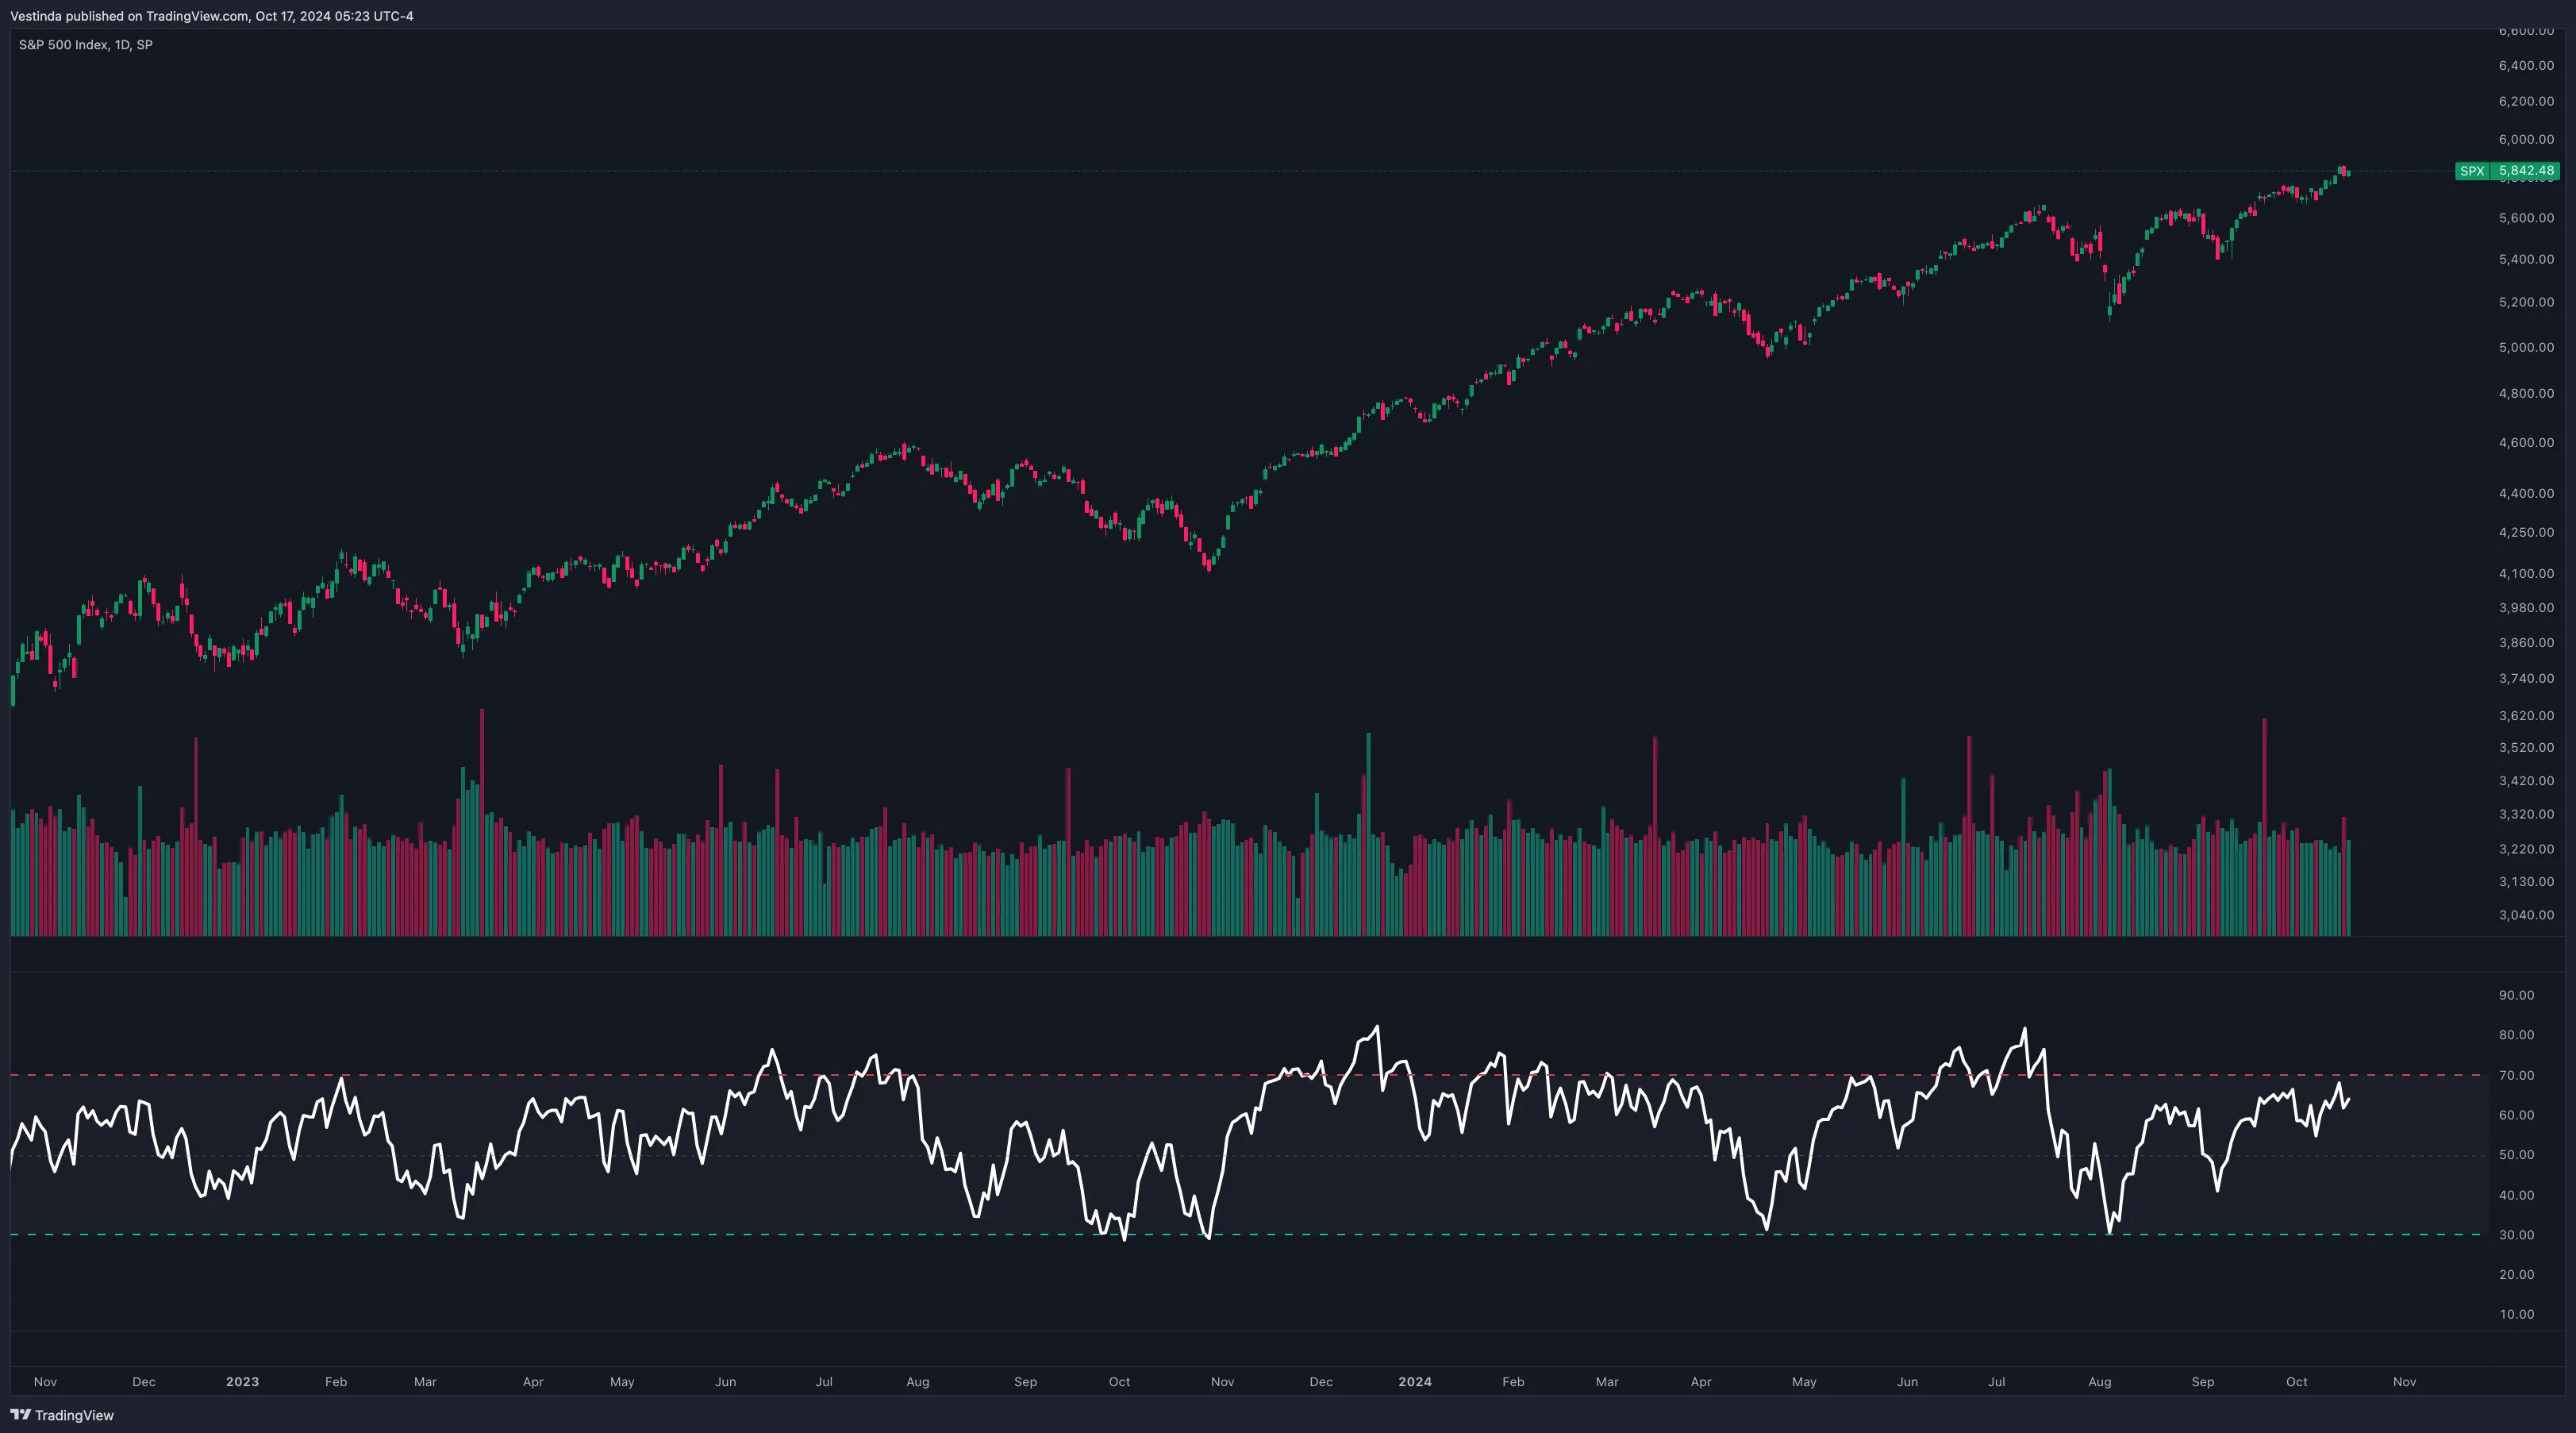This screenshot has width=2576, height=1433.
Task: Click the 4,400.00 price axis label
Action: point(2526,493)
